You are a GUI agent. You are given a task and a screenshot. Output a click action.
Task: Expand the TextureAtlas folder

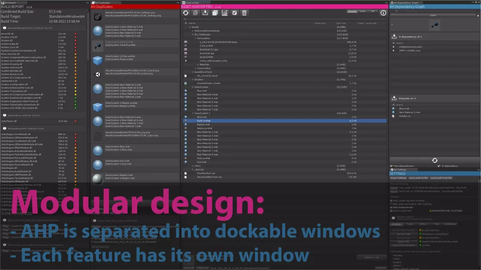click(196, 68)
